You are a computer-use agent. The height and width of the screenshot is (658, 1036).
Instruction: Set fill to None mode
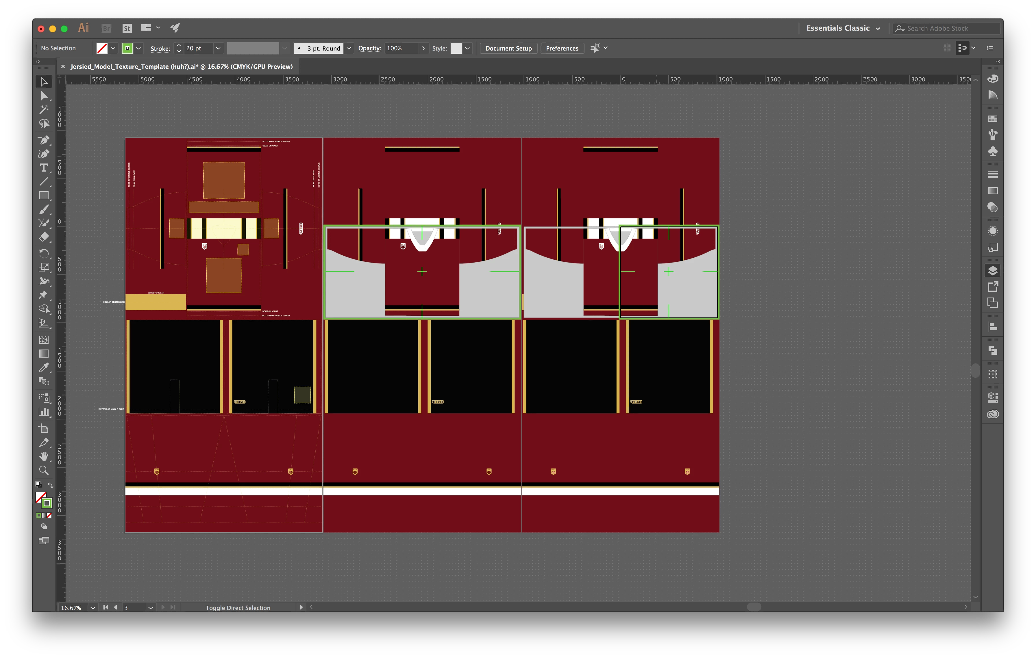coord(49,515)
